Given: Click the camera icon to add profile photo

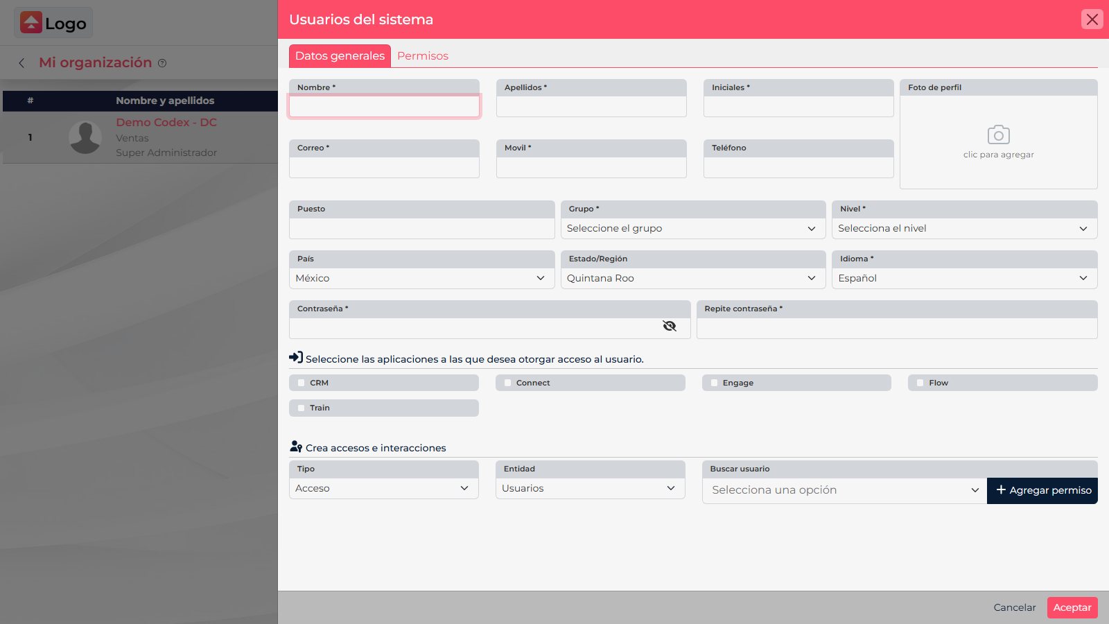Looking at the screenshot, I should (x=998, y=135).
